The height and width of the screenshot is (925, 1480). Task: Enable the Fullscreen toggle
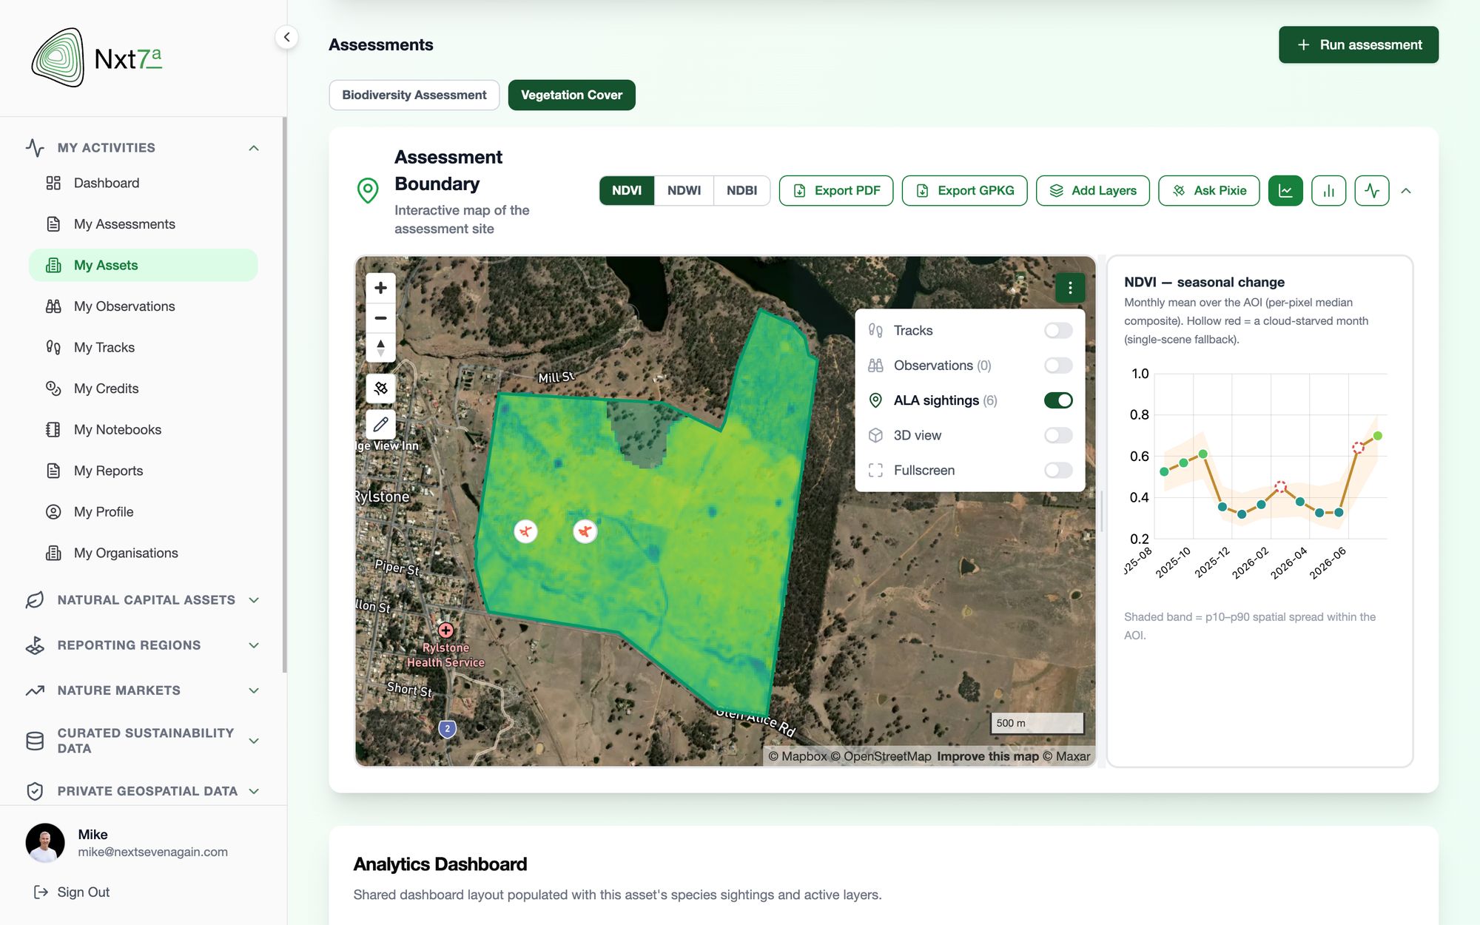click(x=1058, y=470)
